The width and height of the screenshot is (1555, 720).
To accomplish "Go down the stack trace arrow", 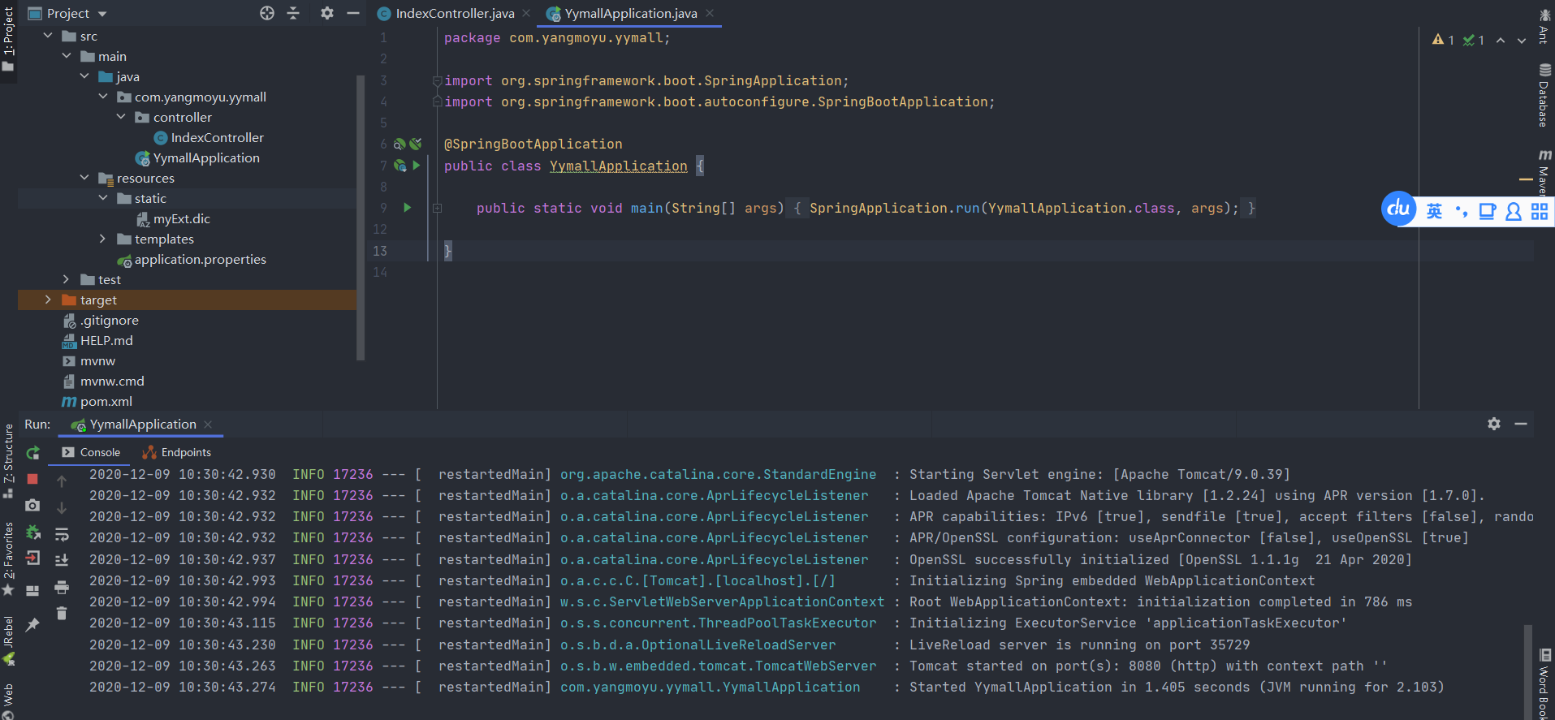I will 62,507.
